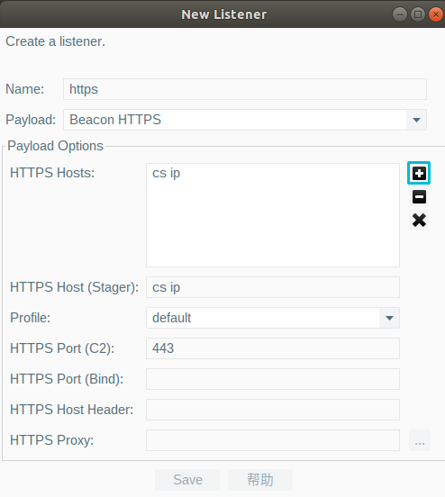445x497 pixels.
Task: Maximize the New Listener window
Action: tap(418, 14)
